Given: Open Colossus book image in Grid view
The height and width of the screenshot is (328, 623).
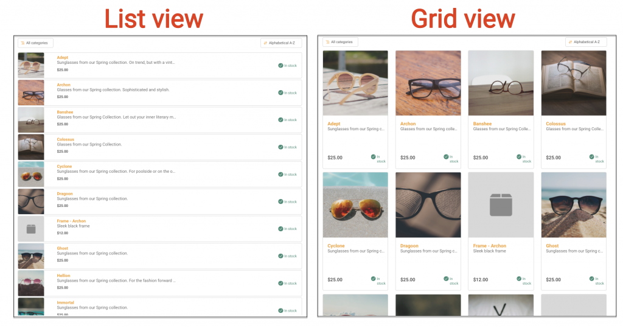Looking at the screenshot, I should 574,83.
